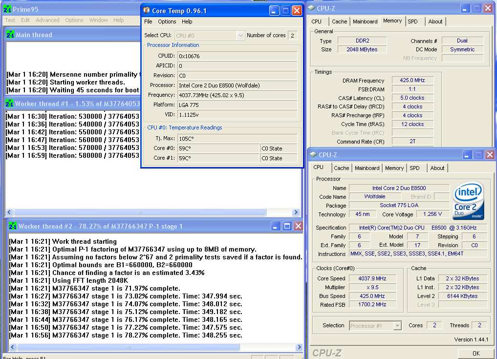Click the Core Temp title bar icon
Screen dimensions: 497x359
147,10
